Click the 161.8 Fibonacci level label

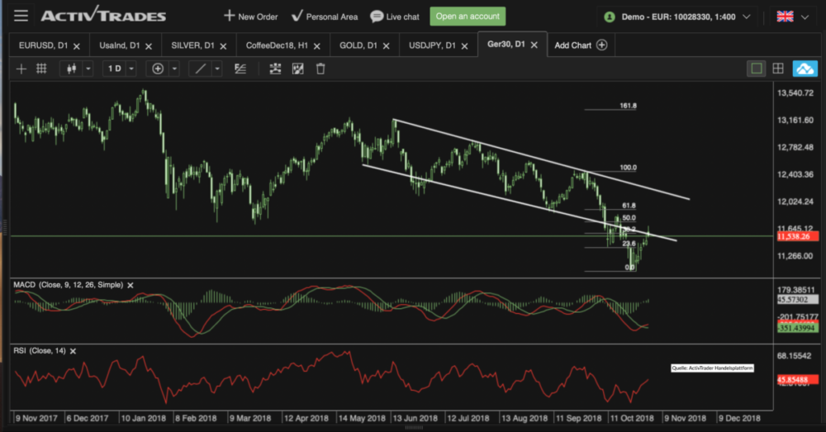tap(628, 106)
